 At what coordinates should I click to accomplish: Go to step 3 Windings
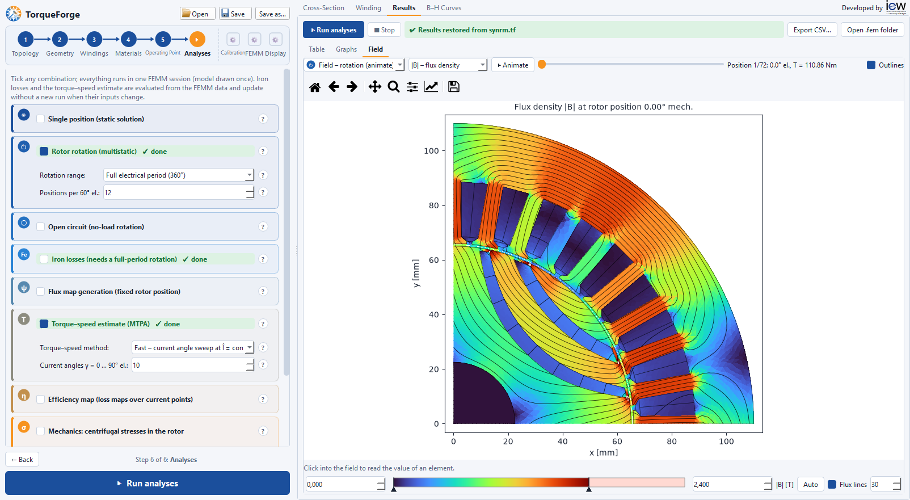pyautogui.click(x=94, y=40)
